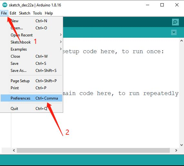184x166 pixels.
Task: Quit Arduino via the Quit entry
Action: (32, 109)
